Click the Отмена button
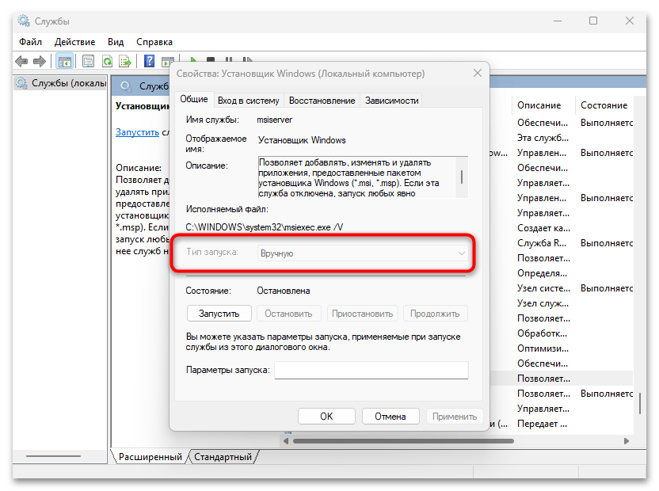659x491 pixels. [390, 417]
